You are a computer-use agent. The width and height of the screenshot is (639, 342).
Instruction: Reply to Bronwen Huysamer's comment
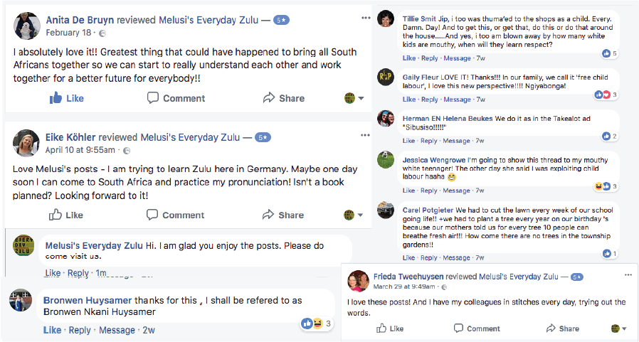coord(80,330)
